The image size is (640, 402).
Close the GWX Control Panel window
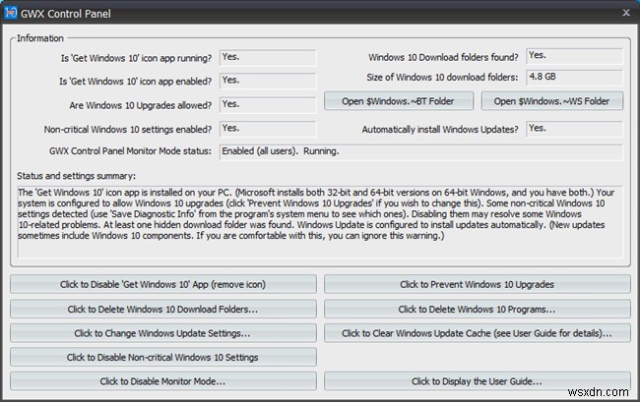point(626,13)
